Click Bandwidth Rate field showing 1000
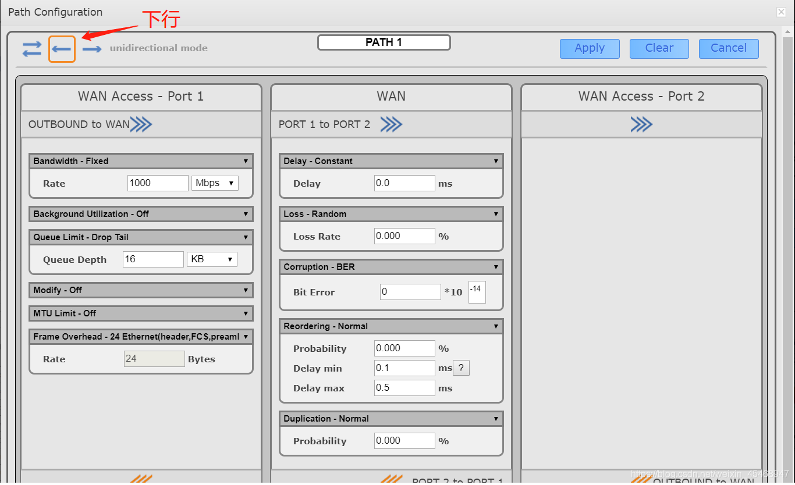The height and width of the screenshot is (485, 795). coord(158,183)
